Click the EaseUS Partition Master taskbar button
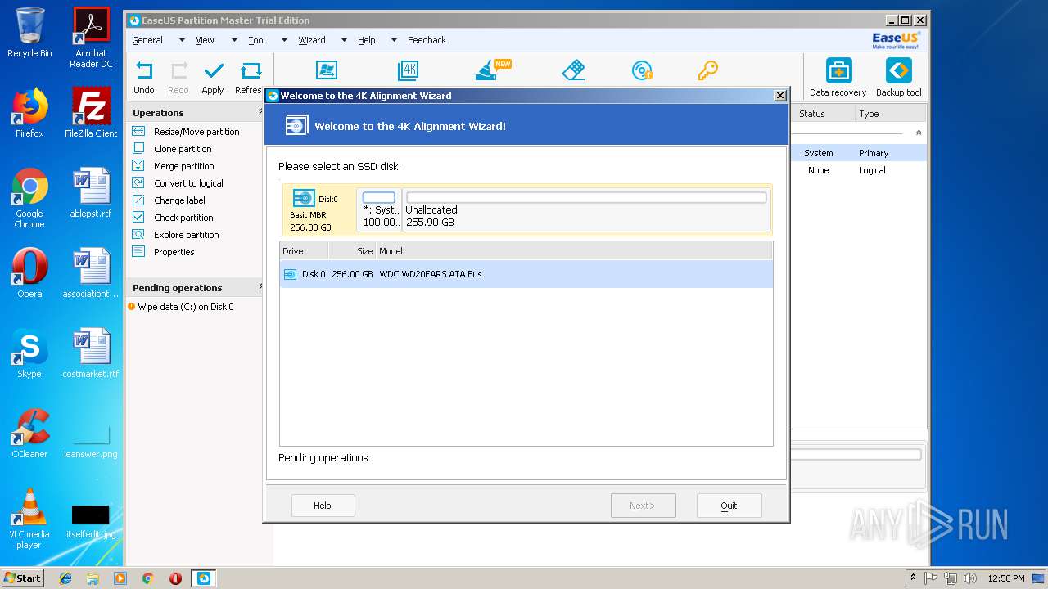The image size is (1048, 589). (x=203, y=578)
